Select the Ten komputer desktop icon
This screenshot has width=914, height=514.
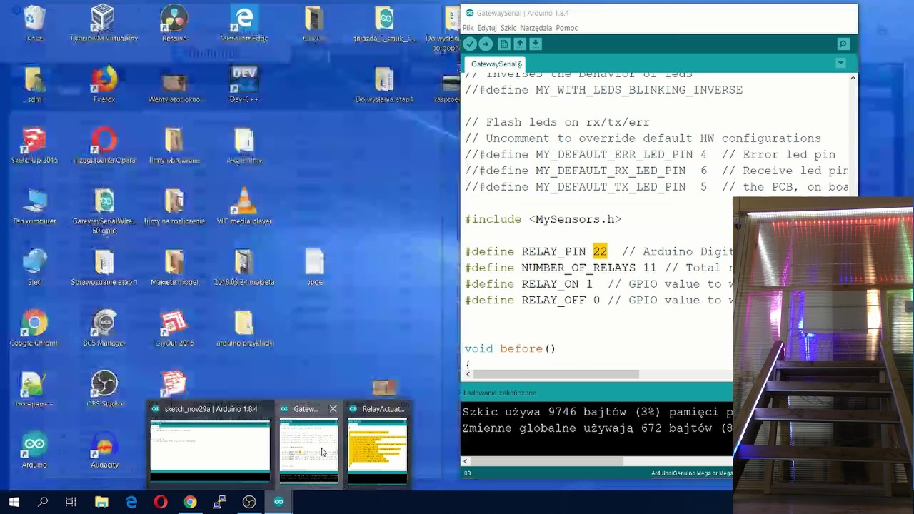[34, 206]
